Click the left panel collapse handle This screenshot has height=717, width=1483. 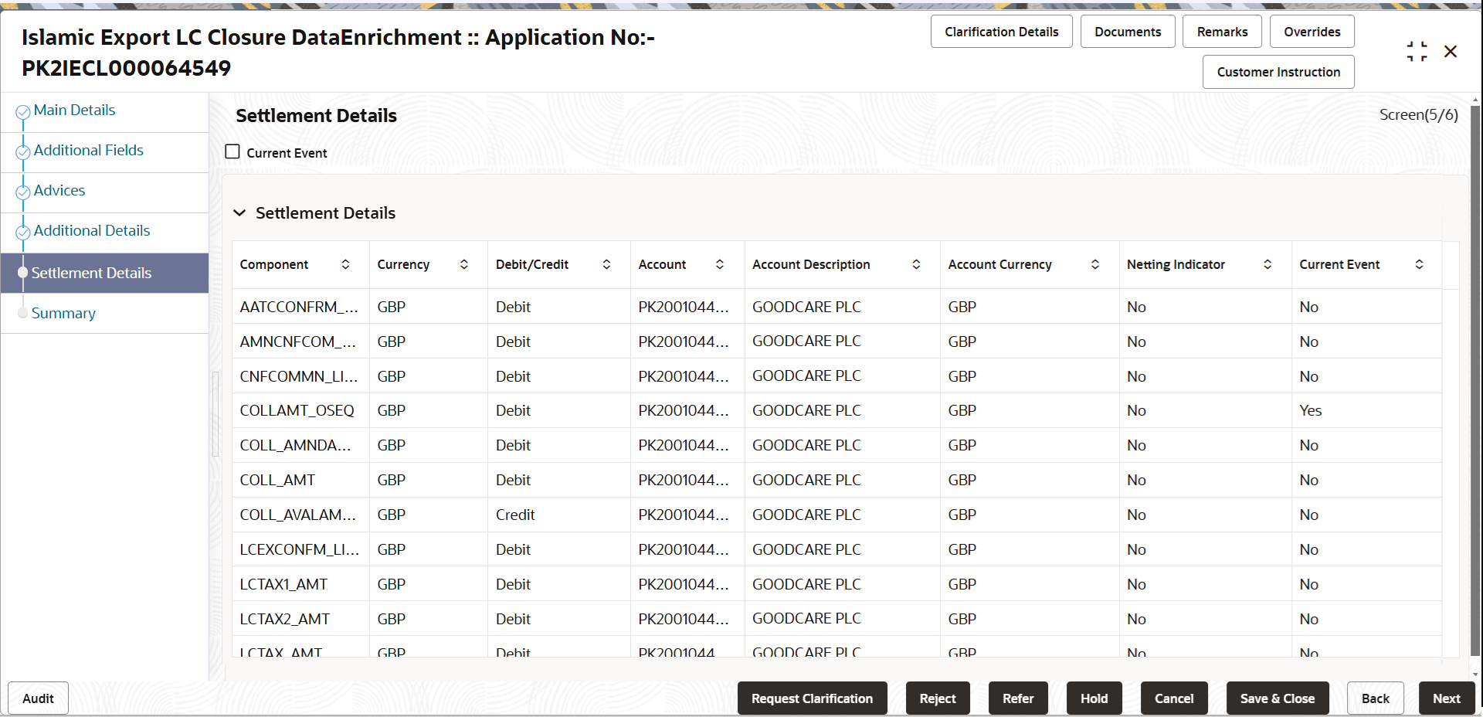[215, 413]
